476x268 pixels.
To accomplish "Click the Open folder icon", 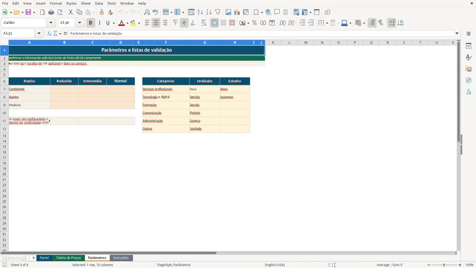I will [16, 12].
